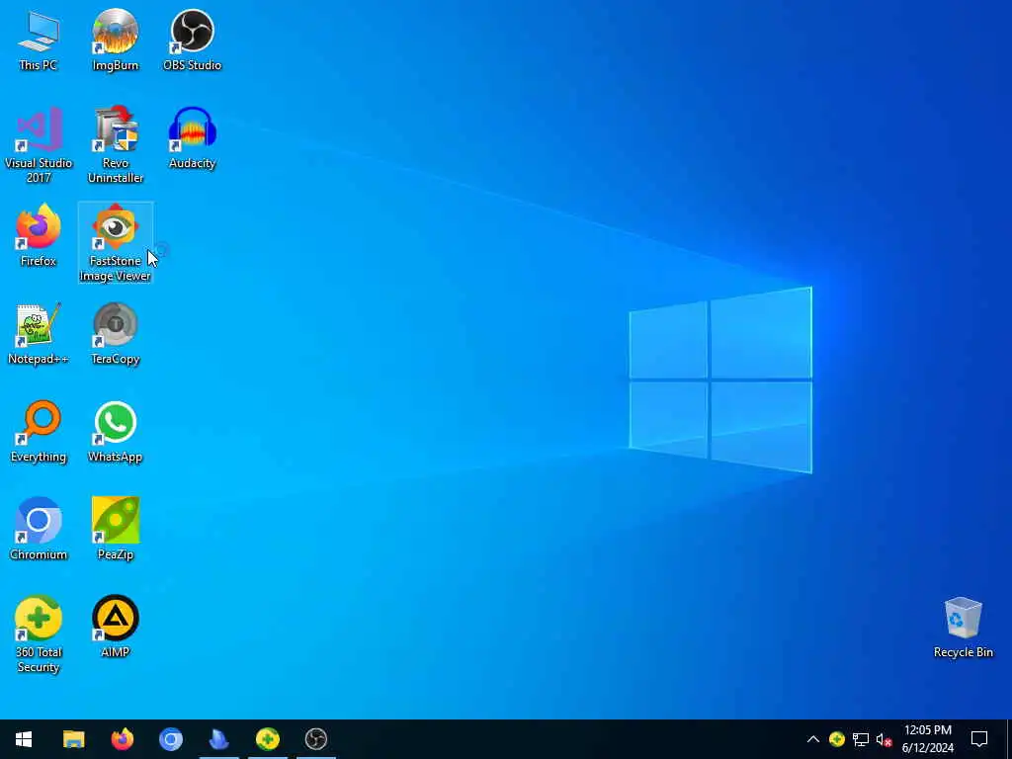Show hidden system tray icons

(813, 739)
